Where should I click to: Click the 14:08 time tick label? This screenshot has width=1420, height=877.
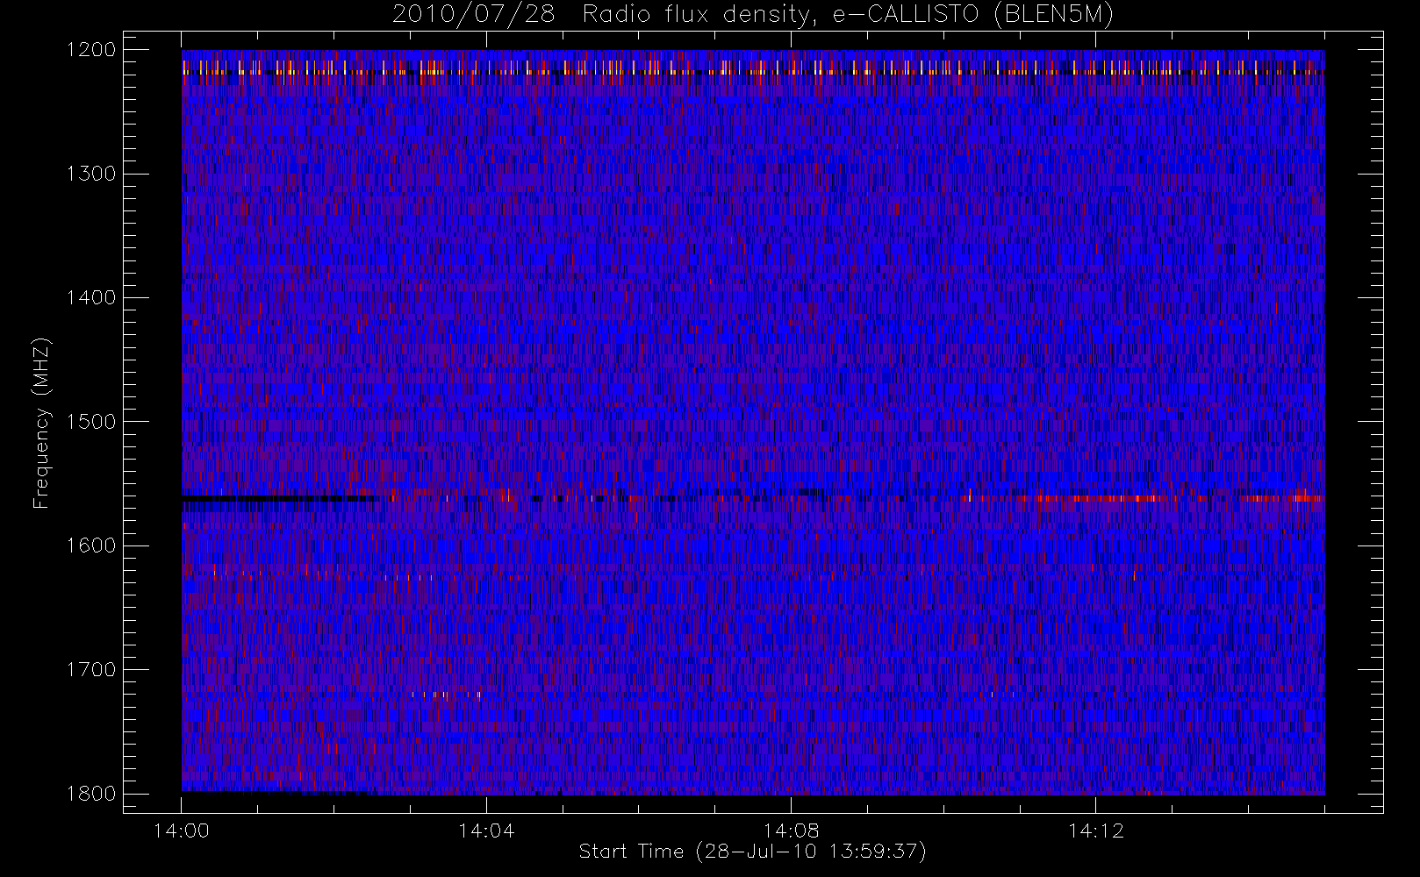coord(791,831)
